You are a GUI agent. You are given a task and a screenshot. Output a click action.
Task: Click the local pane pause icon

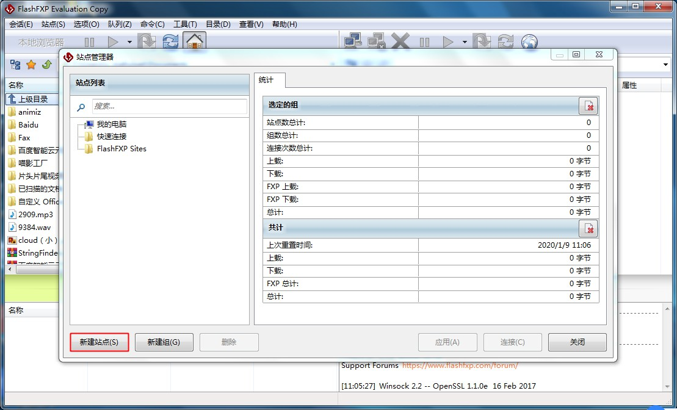89,42
